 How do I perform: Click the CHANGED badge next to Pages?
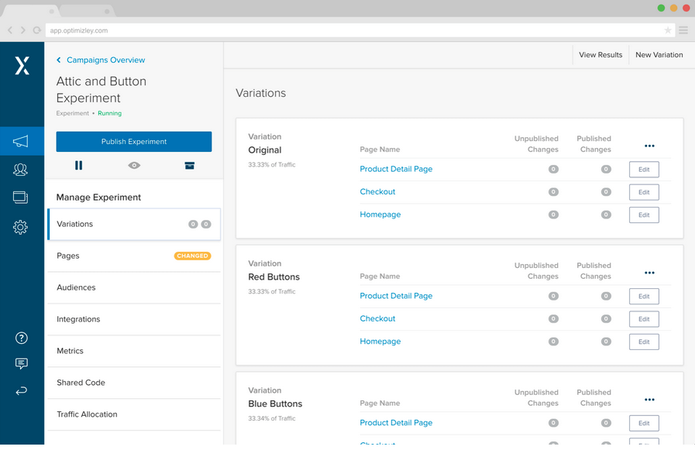coord(192,256)
